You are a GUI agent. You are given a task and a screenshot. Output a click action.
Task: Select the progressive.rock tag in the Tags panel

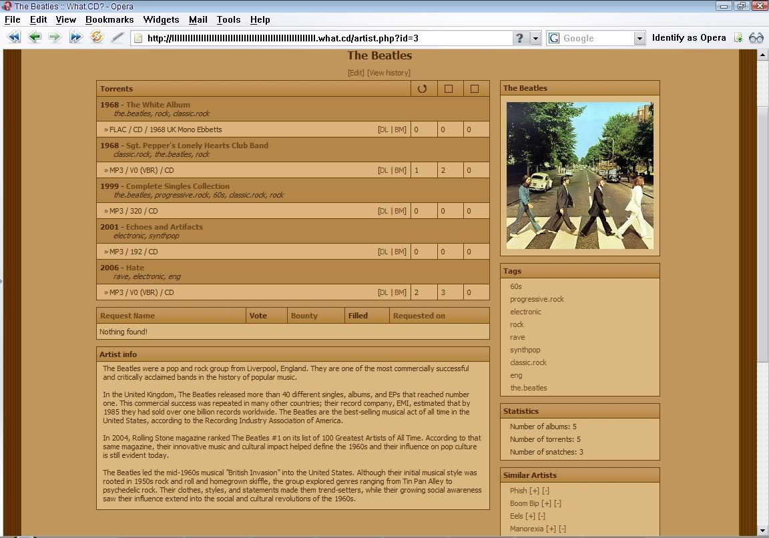(x=537, y=299)
